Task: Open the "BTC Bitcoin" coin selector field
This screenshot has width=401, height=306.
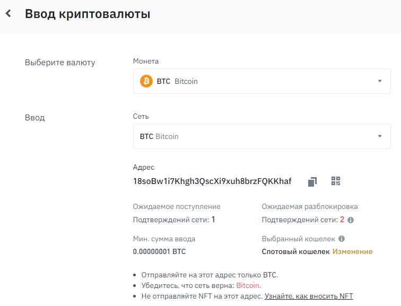Action: pyautogui.click(x=261, y=81)
